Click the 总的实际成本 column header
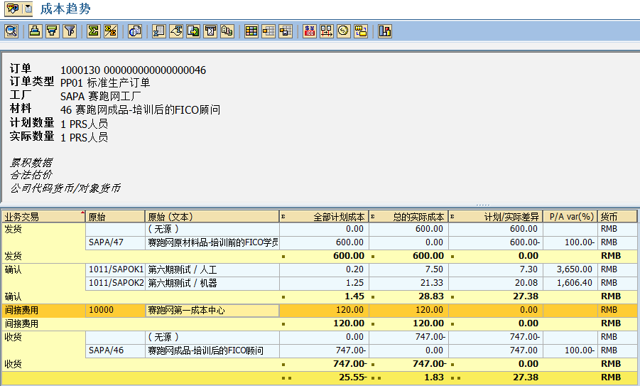640x386 pixels. (x=408, y=217)
